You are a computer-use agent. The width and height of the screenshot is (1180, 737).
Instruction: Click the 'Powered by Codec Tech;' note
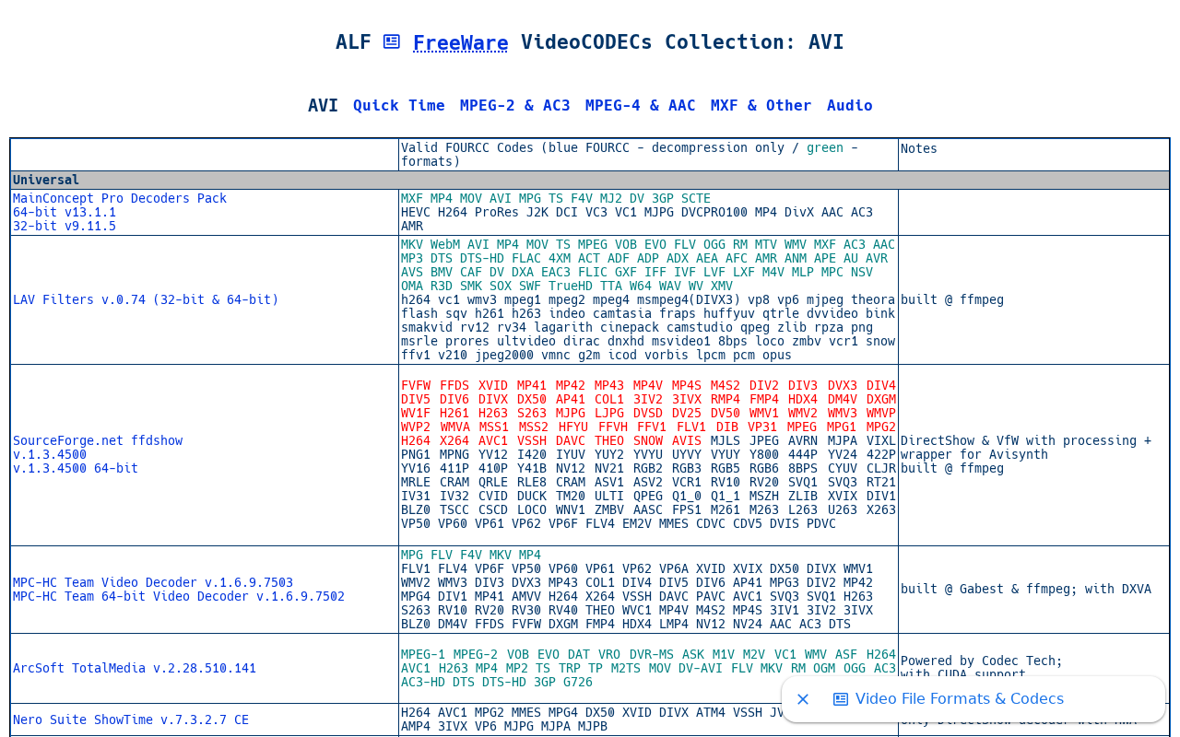[x=982, y=661]
